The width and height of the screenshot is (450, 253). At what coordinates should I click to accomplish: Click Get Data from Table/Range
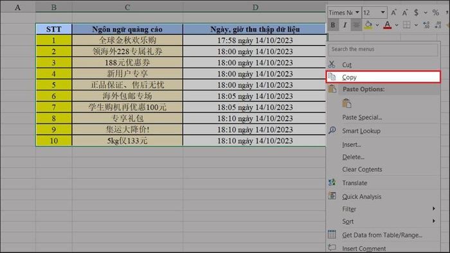tap(382, 235)
